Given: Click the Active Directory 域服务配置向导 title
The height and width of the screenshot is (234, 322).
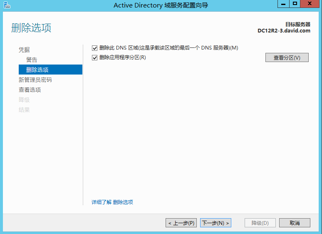Looking at the screenshot, I should click(161, 5).
